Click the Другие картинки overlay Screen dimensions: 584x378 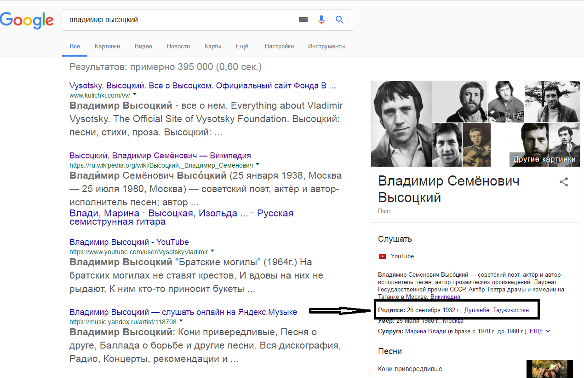click(x=544, y=159)
